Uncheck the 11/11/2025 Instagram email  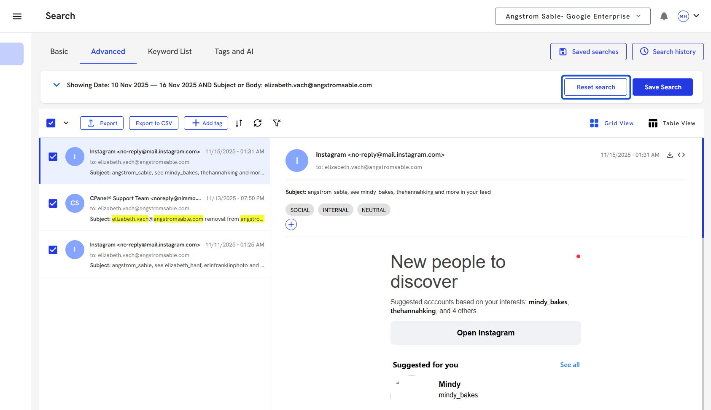[x=53, y=250]
